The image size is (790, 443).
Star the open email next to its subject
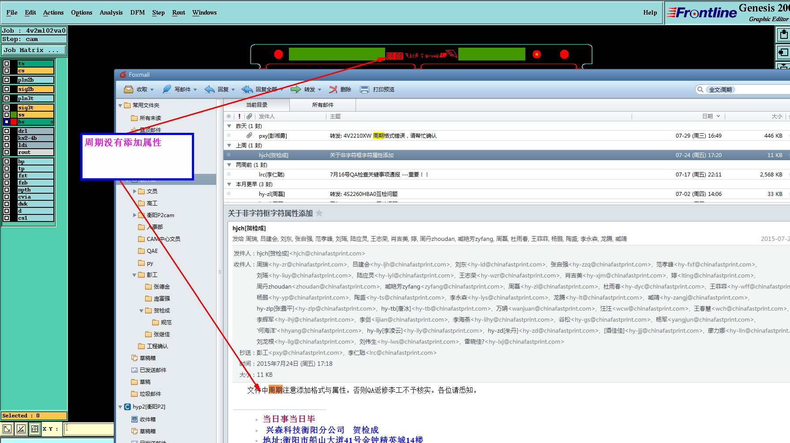pos(319,213)
